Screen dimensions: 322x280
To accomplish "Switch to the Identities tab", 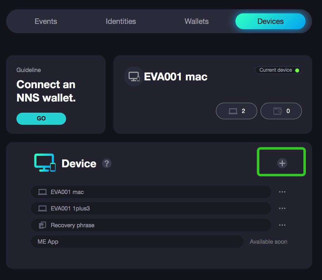I will point(121,21).
